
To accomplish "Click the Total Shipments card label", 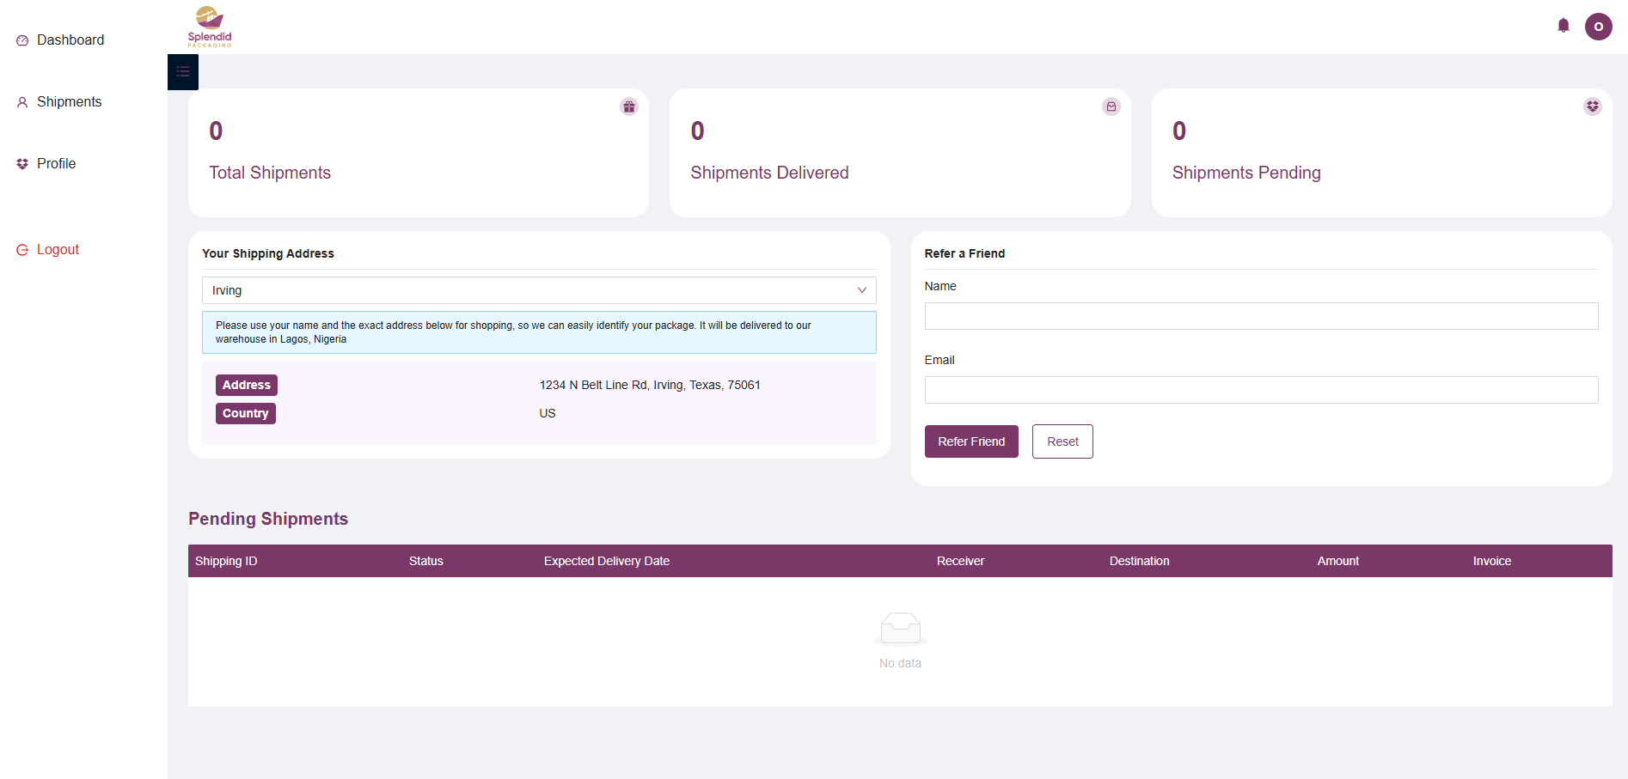I will coord(270,173).
